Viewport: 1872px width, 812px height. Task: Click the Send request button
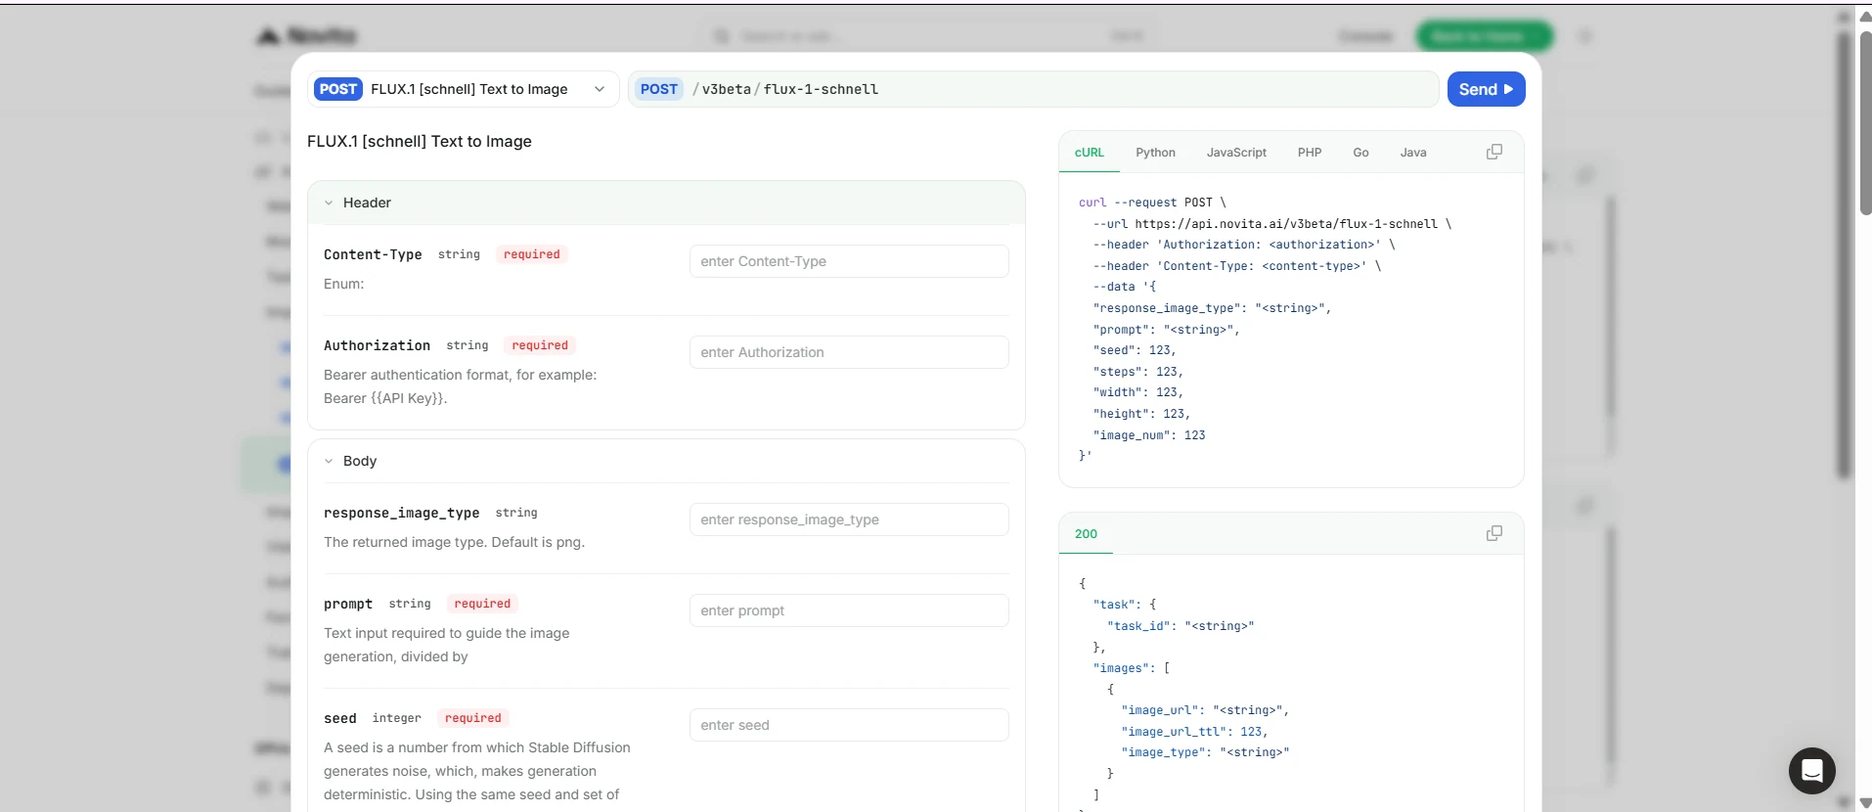(x=1486, y=89)
